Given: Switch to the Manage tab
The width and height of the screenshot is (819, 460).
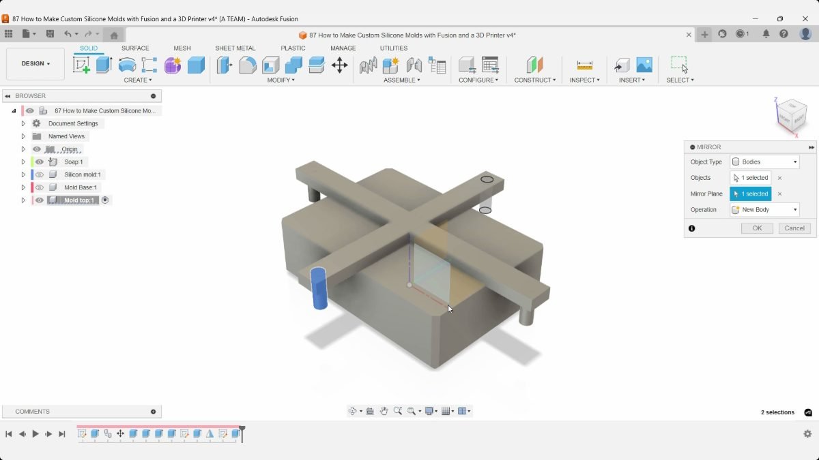Looking at the screenshot, I should tap(343, 48).
